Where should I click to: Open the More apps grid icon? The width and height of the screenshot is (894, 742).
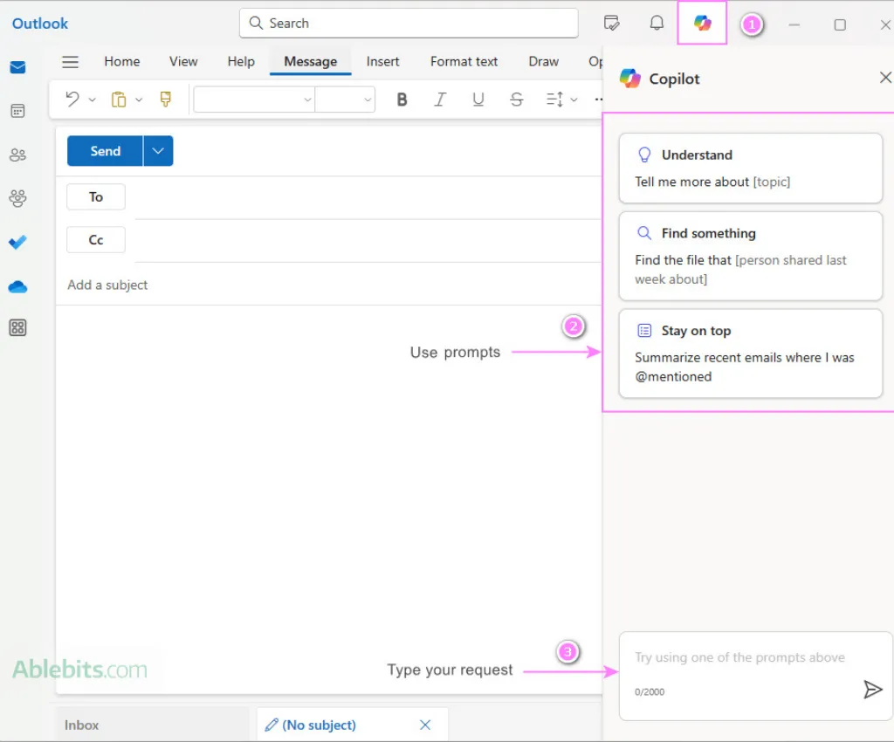pos(17,327)
